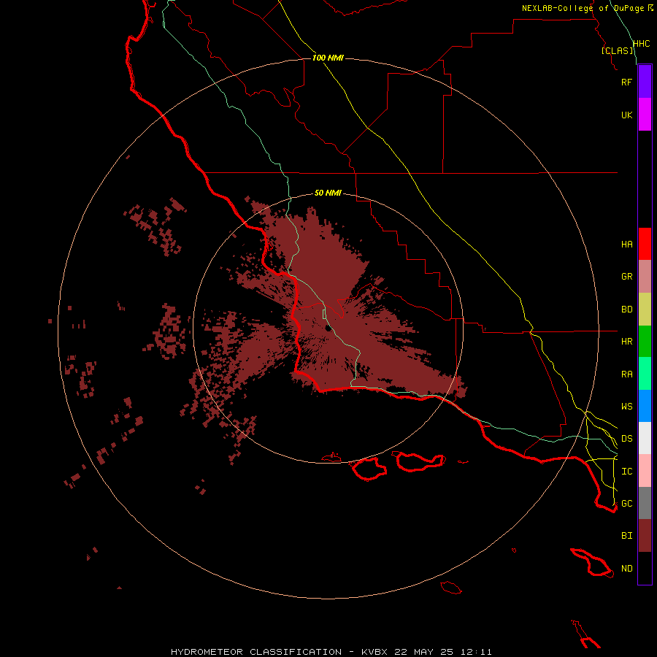Click the ND black legend swatch
The height and width of the screenshot is (657, 657).
(645, 568)
